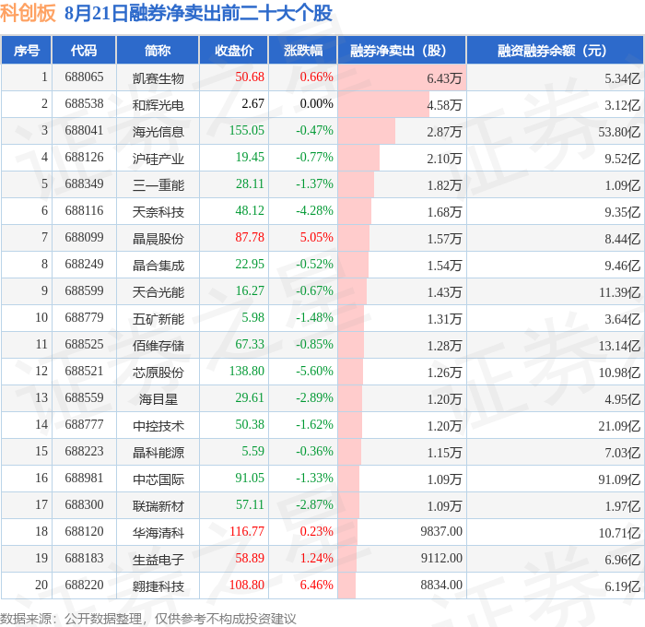Click the 6.46% change value
Image resolution: width=645 pixels, height=627 pixels.
click(316, 585)
